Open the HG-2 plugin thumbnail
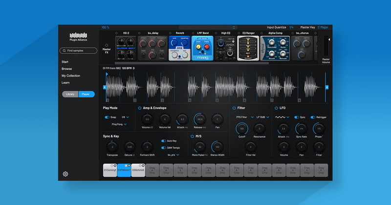The width and height of the screenshot is (391, 205). point(126,48)
